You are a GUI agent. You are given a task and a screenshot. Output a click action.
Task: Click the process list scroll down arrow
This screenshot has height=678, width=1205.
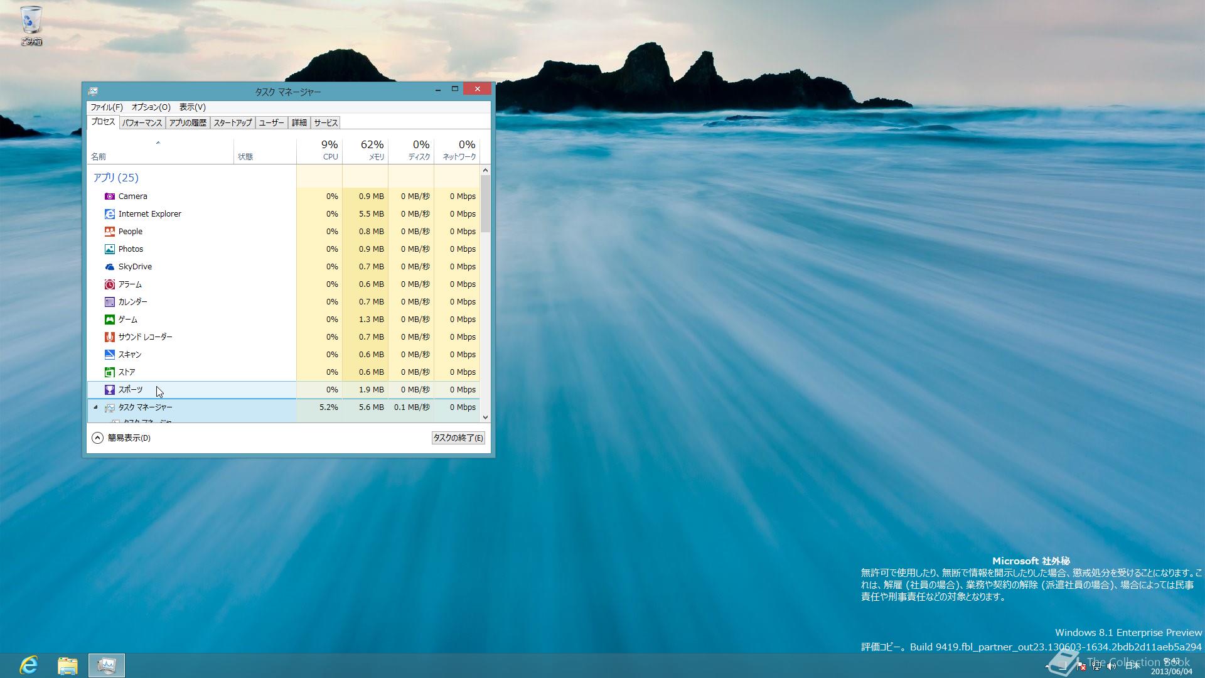pos(485,417)
